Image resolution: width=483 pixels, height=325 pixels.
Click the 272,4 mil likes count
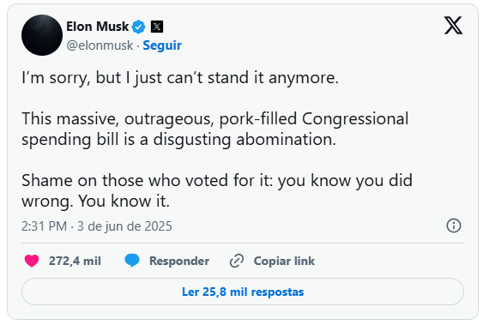click(x=75, y=261)
